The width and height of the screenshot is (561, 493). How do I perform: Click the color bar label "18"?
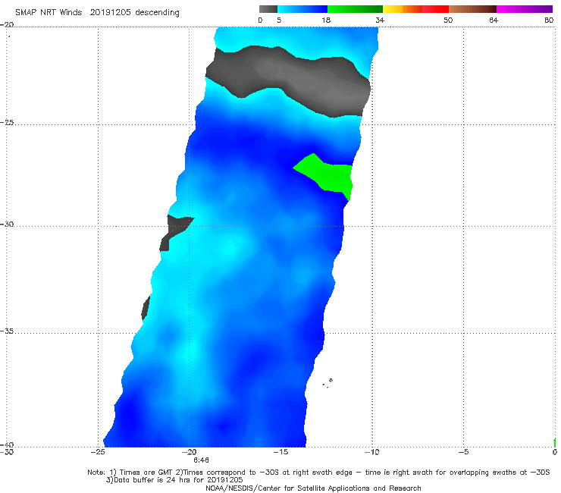[x=326, y=20]
